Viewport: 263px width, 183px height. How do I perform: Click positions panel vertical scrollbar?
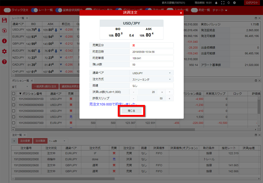pyautogui.click(x=259, y=106)
